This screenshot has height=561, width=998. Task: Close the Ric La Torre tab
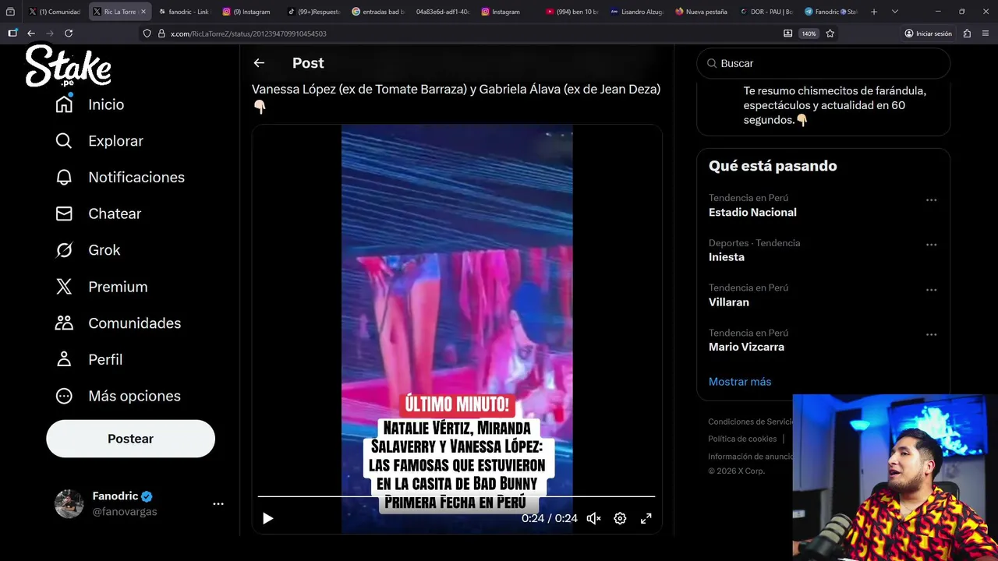[x=143, y=12]
